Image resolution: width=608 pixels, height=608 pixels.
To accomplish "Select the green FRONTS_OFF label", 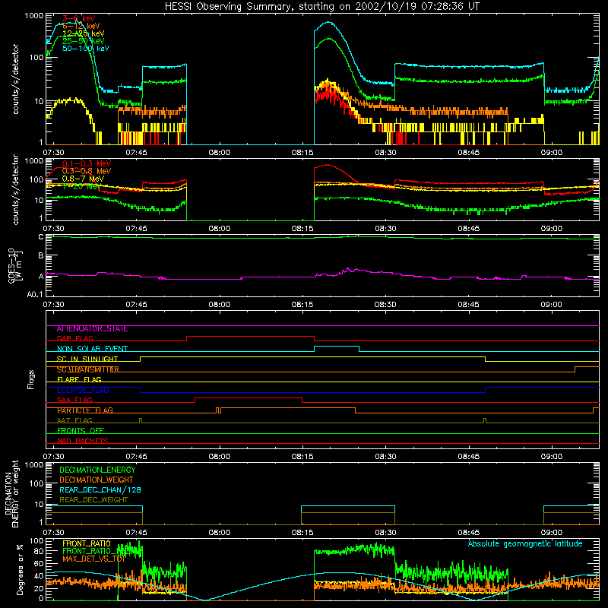I will (81, 431).
